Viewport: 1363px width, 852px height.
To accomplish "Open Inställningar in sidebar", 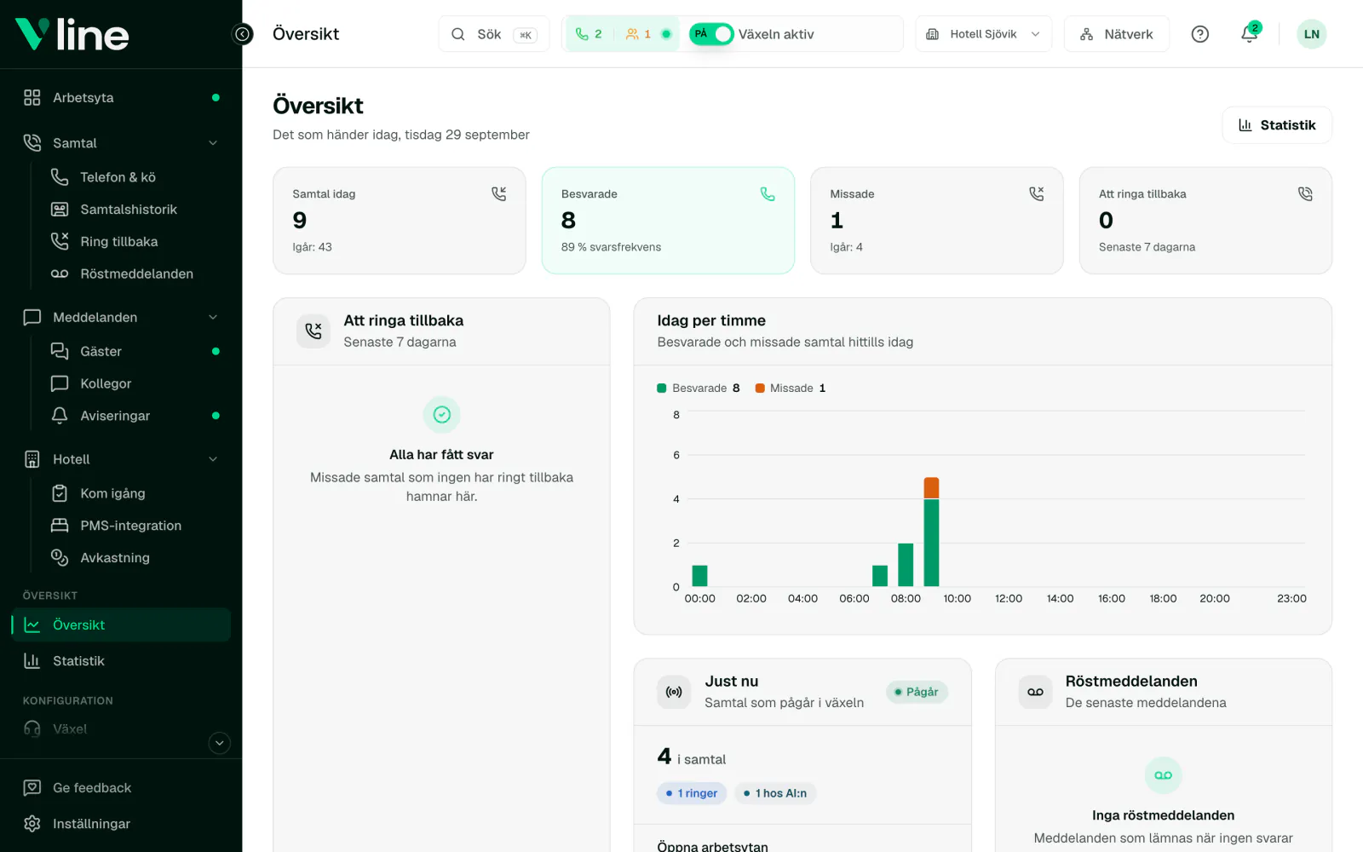I will coord(121,824).
